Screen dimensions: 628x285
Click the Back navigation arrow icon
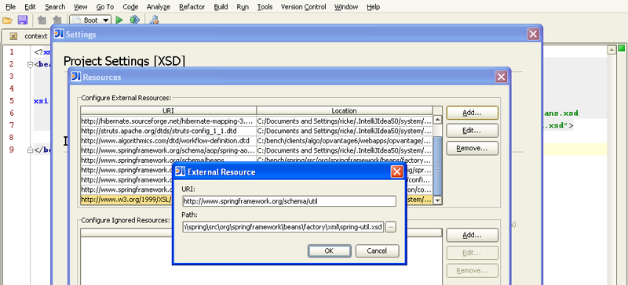[42, 20]
